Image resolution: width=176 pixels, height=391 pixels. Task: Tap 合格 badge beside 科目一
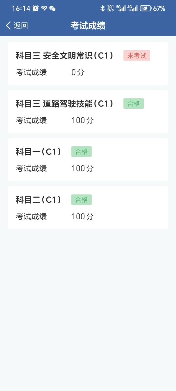81,152
